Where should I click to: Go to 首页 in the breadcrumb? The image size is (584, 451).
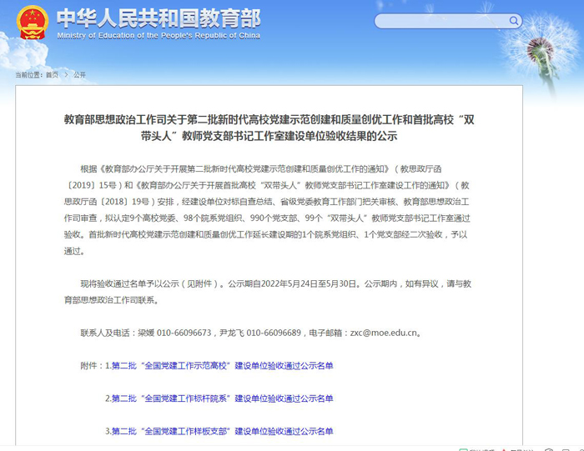[52, 75]
